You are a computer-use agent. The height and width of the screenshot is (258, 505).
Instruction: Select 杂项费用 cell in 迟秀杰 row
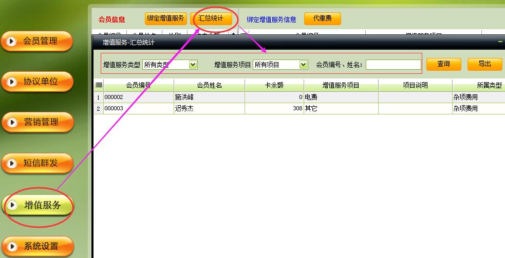point(479,108)
